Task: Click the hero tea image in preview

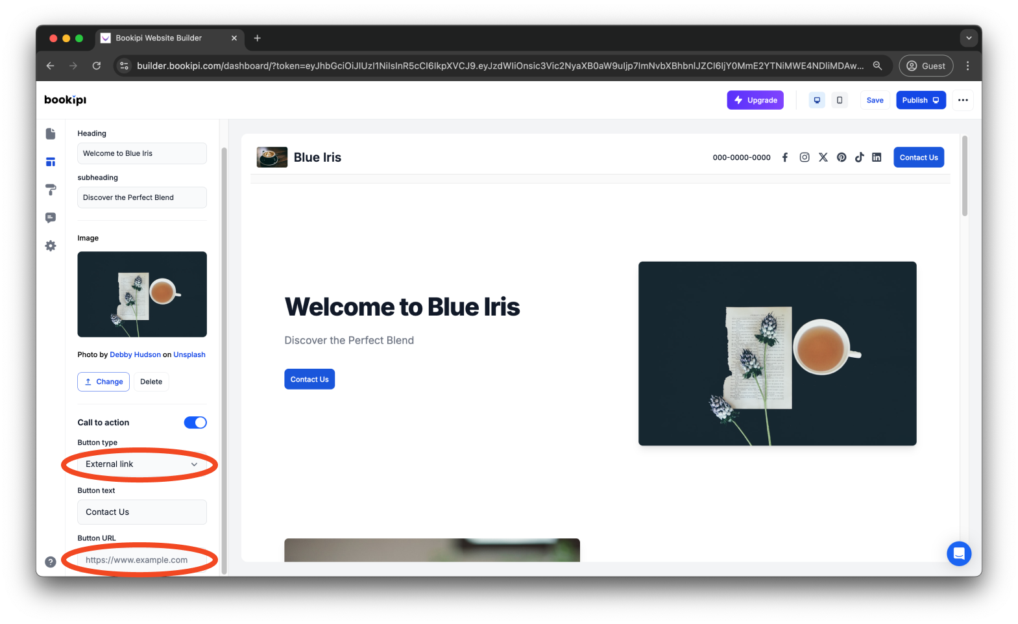Action: (777, 353)
